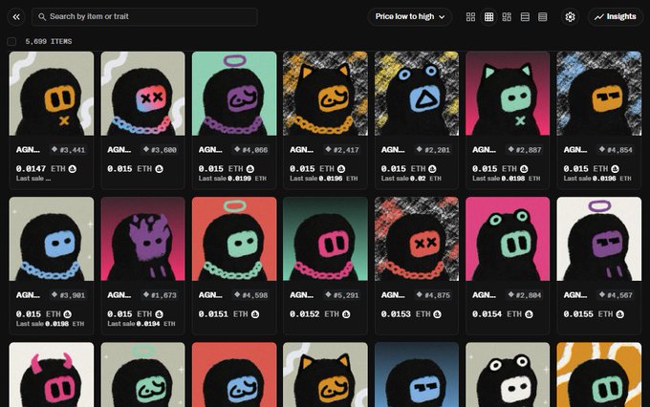Open the thumbnail of item #4,854

click(x=599, y=94)
